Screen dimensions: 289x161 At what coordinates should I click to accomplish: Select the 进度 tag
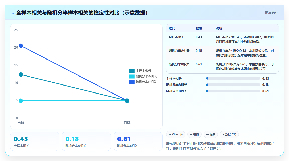[211, 134]
